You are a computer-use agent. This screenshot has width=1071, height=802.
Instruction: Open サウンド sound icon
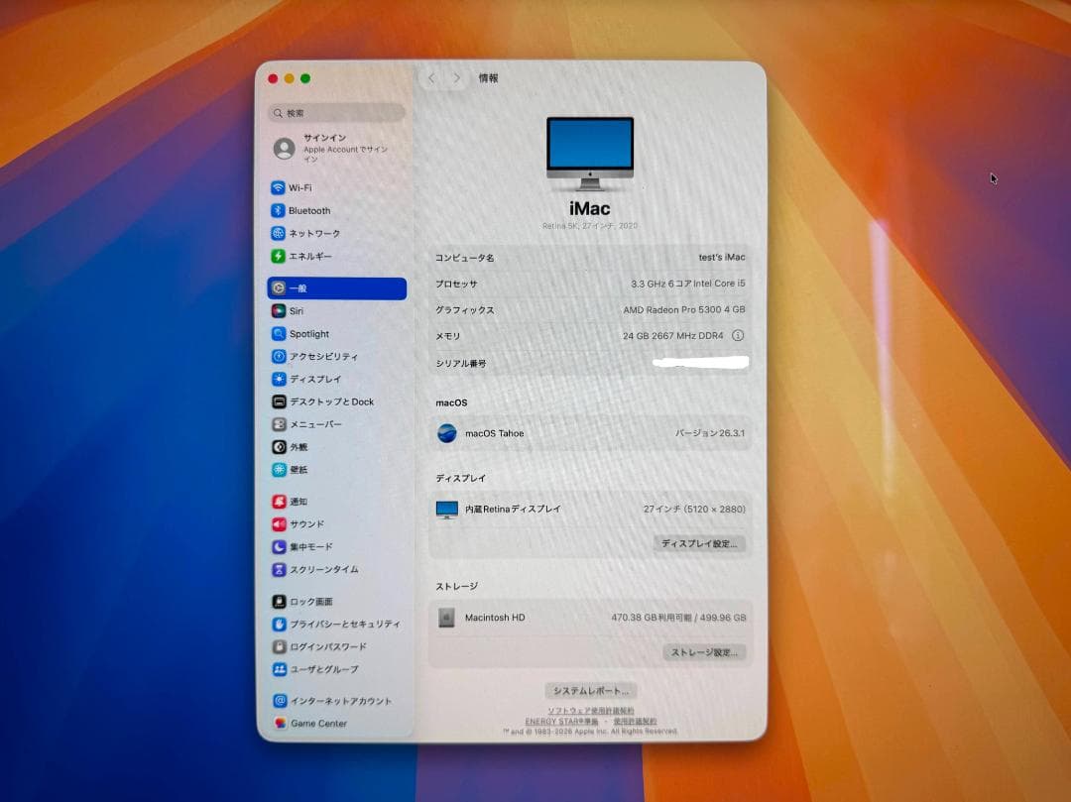279,524
